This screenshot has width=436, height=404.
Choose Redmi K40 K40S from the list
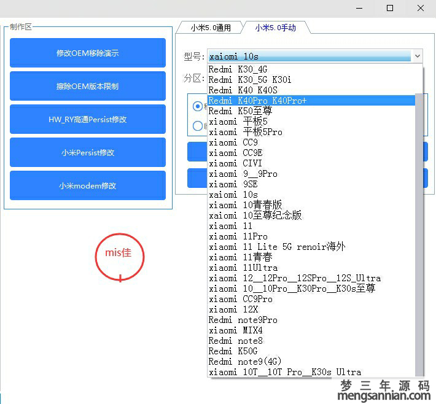(311, 90)
